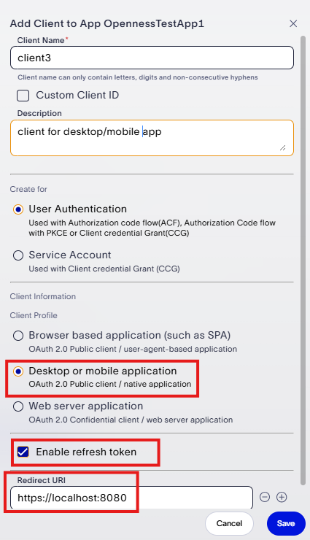Click the 'Client Name' field label

point(41,40)
